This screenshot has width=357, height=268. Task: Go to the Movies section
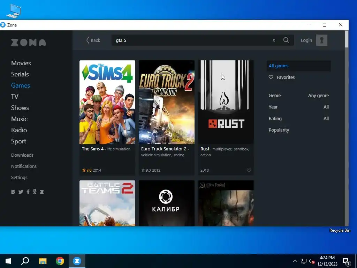click(21, 63)
